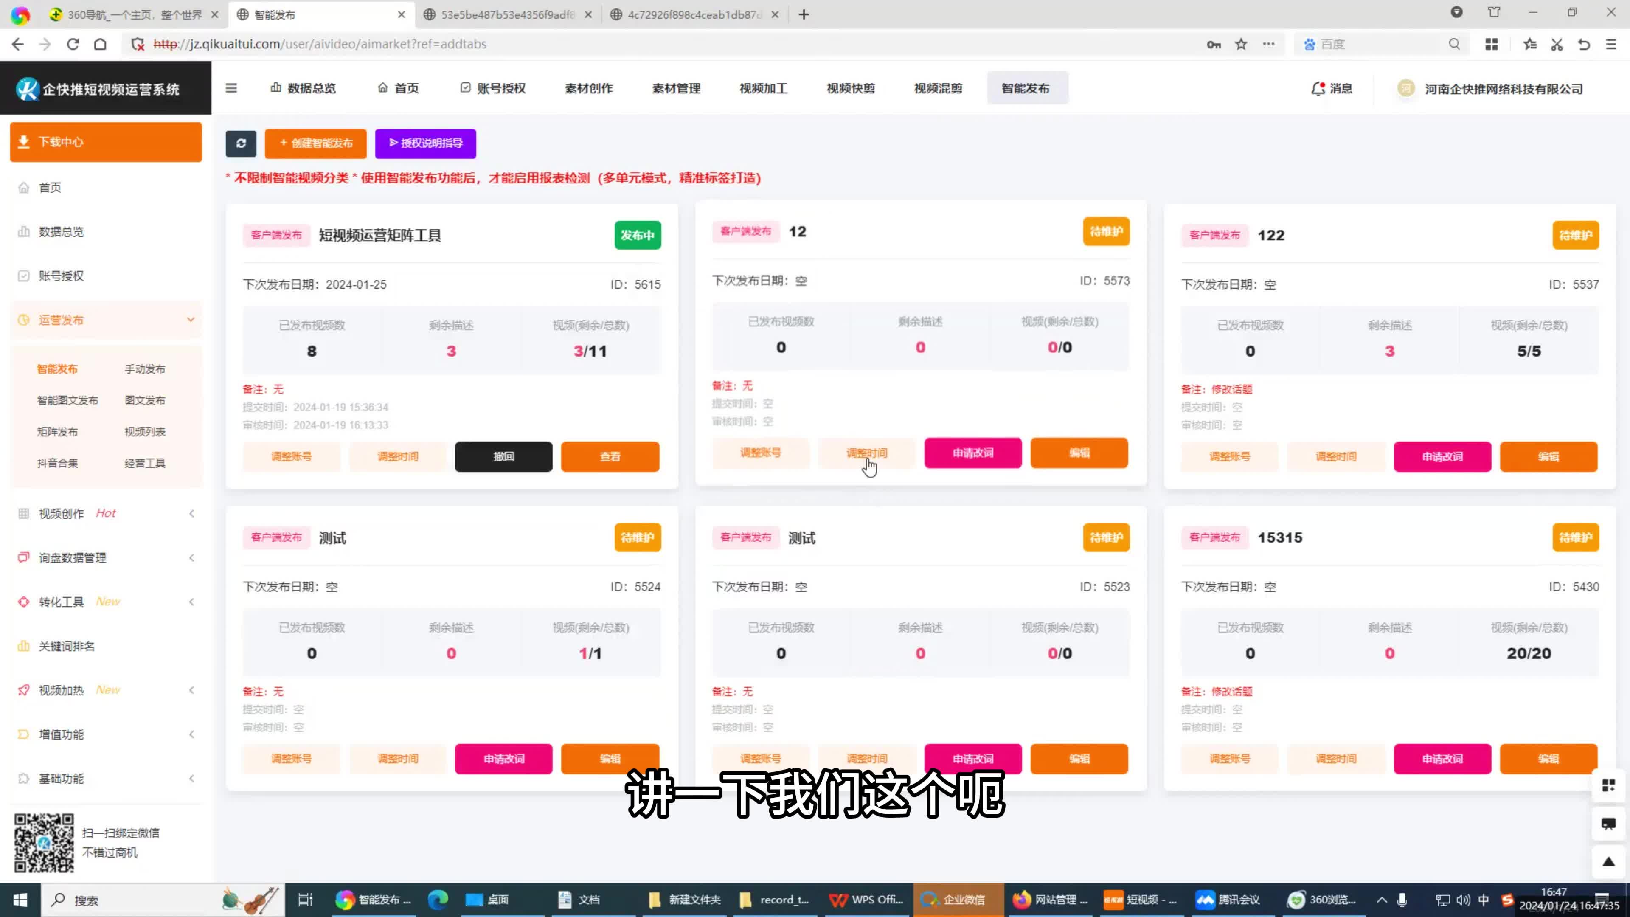
Task: Click 申请改词 on the 测试 card
Action: [x=504, y=759]
